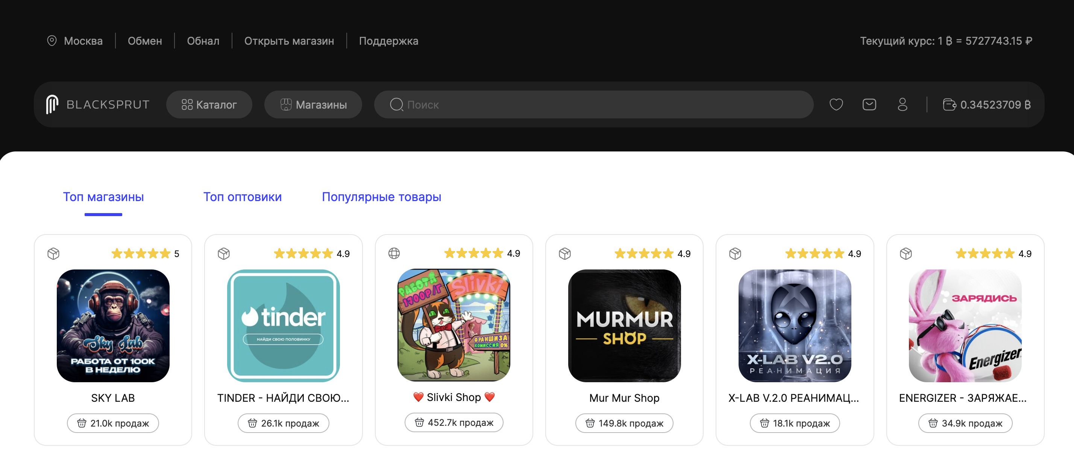Click the box icon on X-LAB V.2.0 card
The height and width of the screenshot is (454, 1074).
[736, 253]
